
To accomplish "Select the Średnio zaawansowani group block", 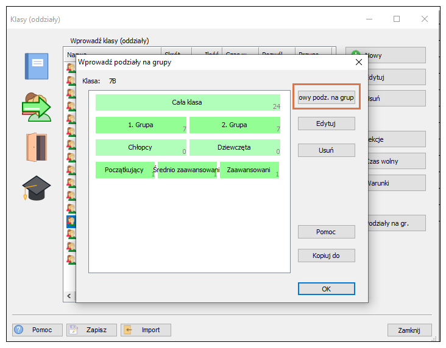I will click(x=187, y=170).
